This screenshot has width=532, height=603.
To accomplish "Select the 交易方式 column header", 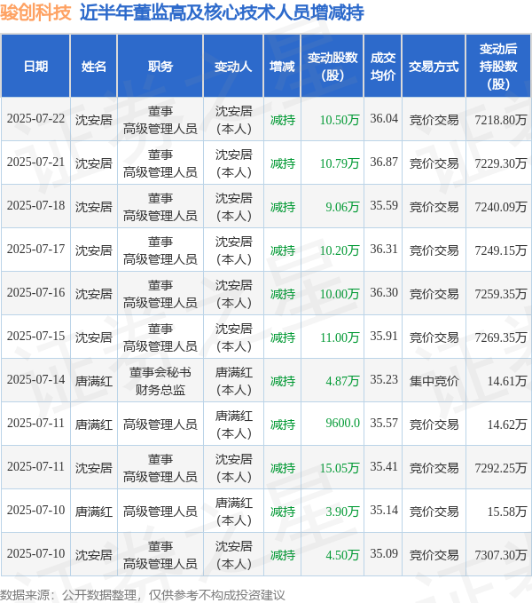I will coord(434,66).
